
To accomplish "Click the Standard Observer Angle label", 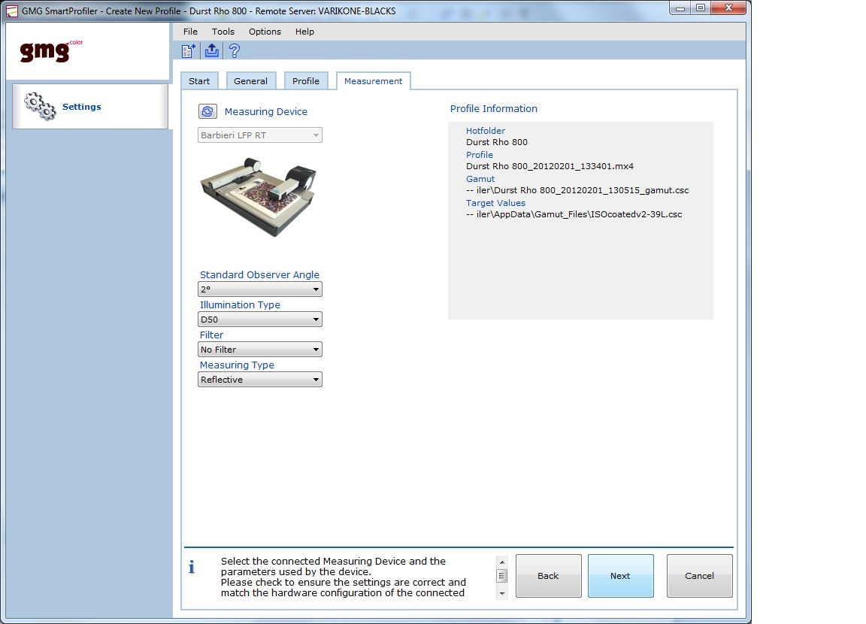I will 259,275.
